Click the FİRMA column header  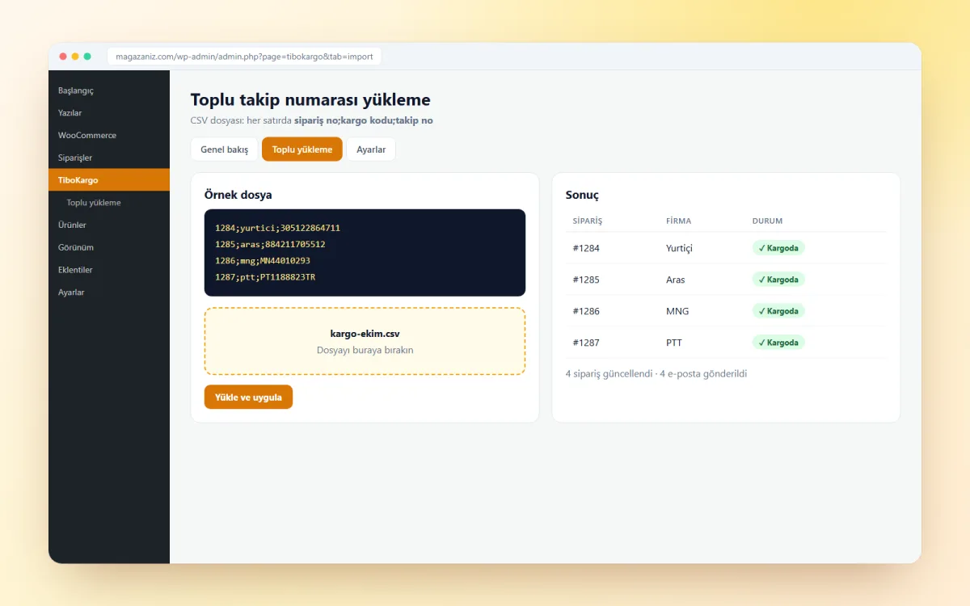[678, 221]
